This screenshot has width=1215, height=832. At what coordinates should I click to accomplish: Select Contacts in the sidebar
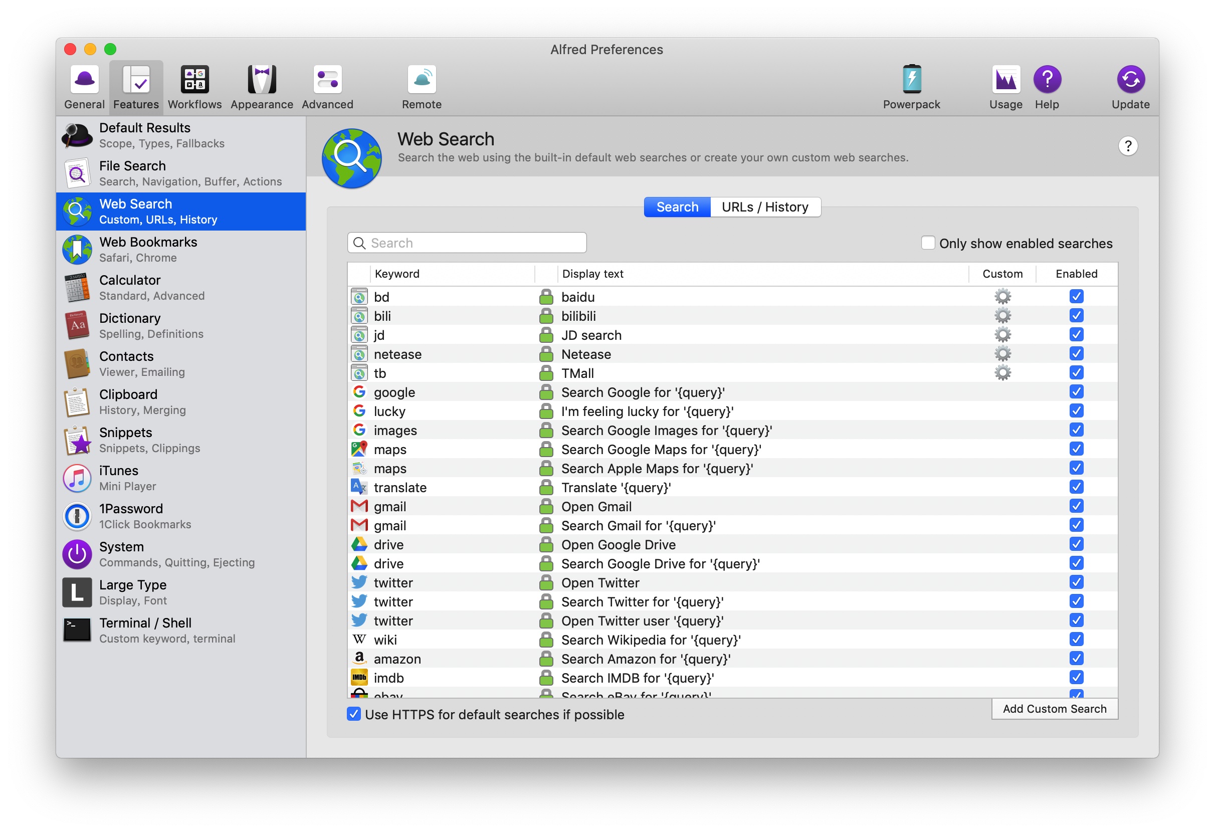[x=181, y=364]
